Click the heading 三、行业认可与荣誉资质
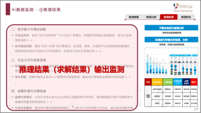Image resolution: width=201 pixels, height=113 pixels. pyautogui.click(x=29, y=60)
